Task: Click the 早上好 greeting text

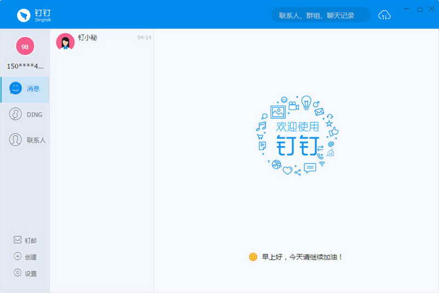Action: [x=302, y=257]
